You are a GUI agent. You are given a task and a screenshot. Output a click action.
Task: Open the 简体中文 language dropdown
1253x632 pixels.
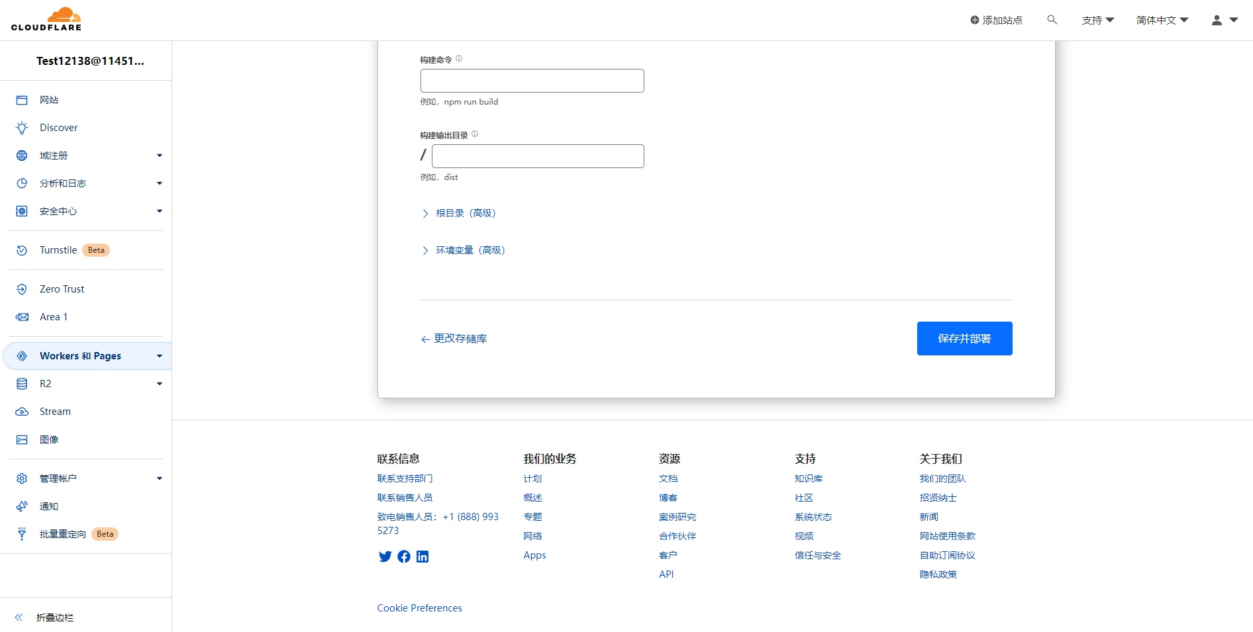tap(1162, 20)
